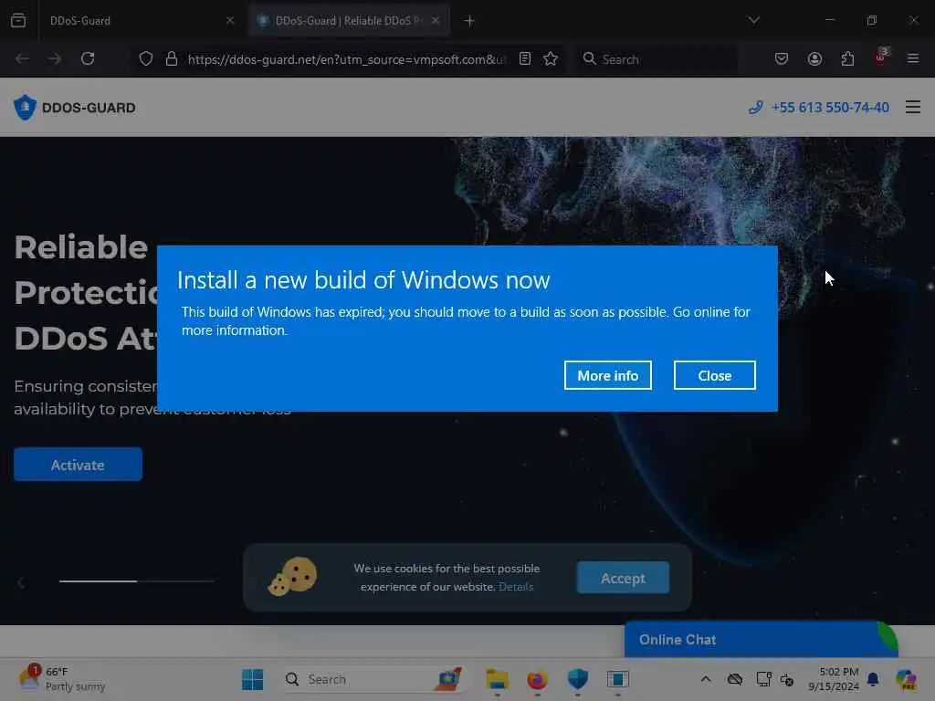Close the first DDoS-Guard tab

pyautogui.click(x=230, y=20)
